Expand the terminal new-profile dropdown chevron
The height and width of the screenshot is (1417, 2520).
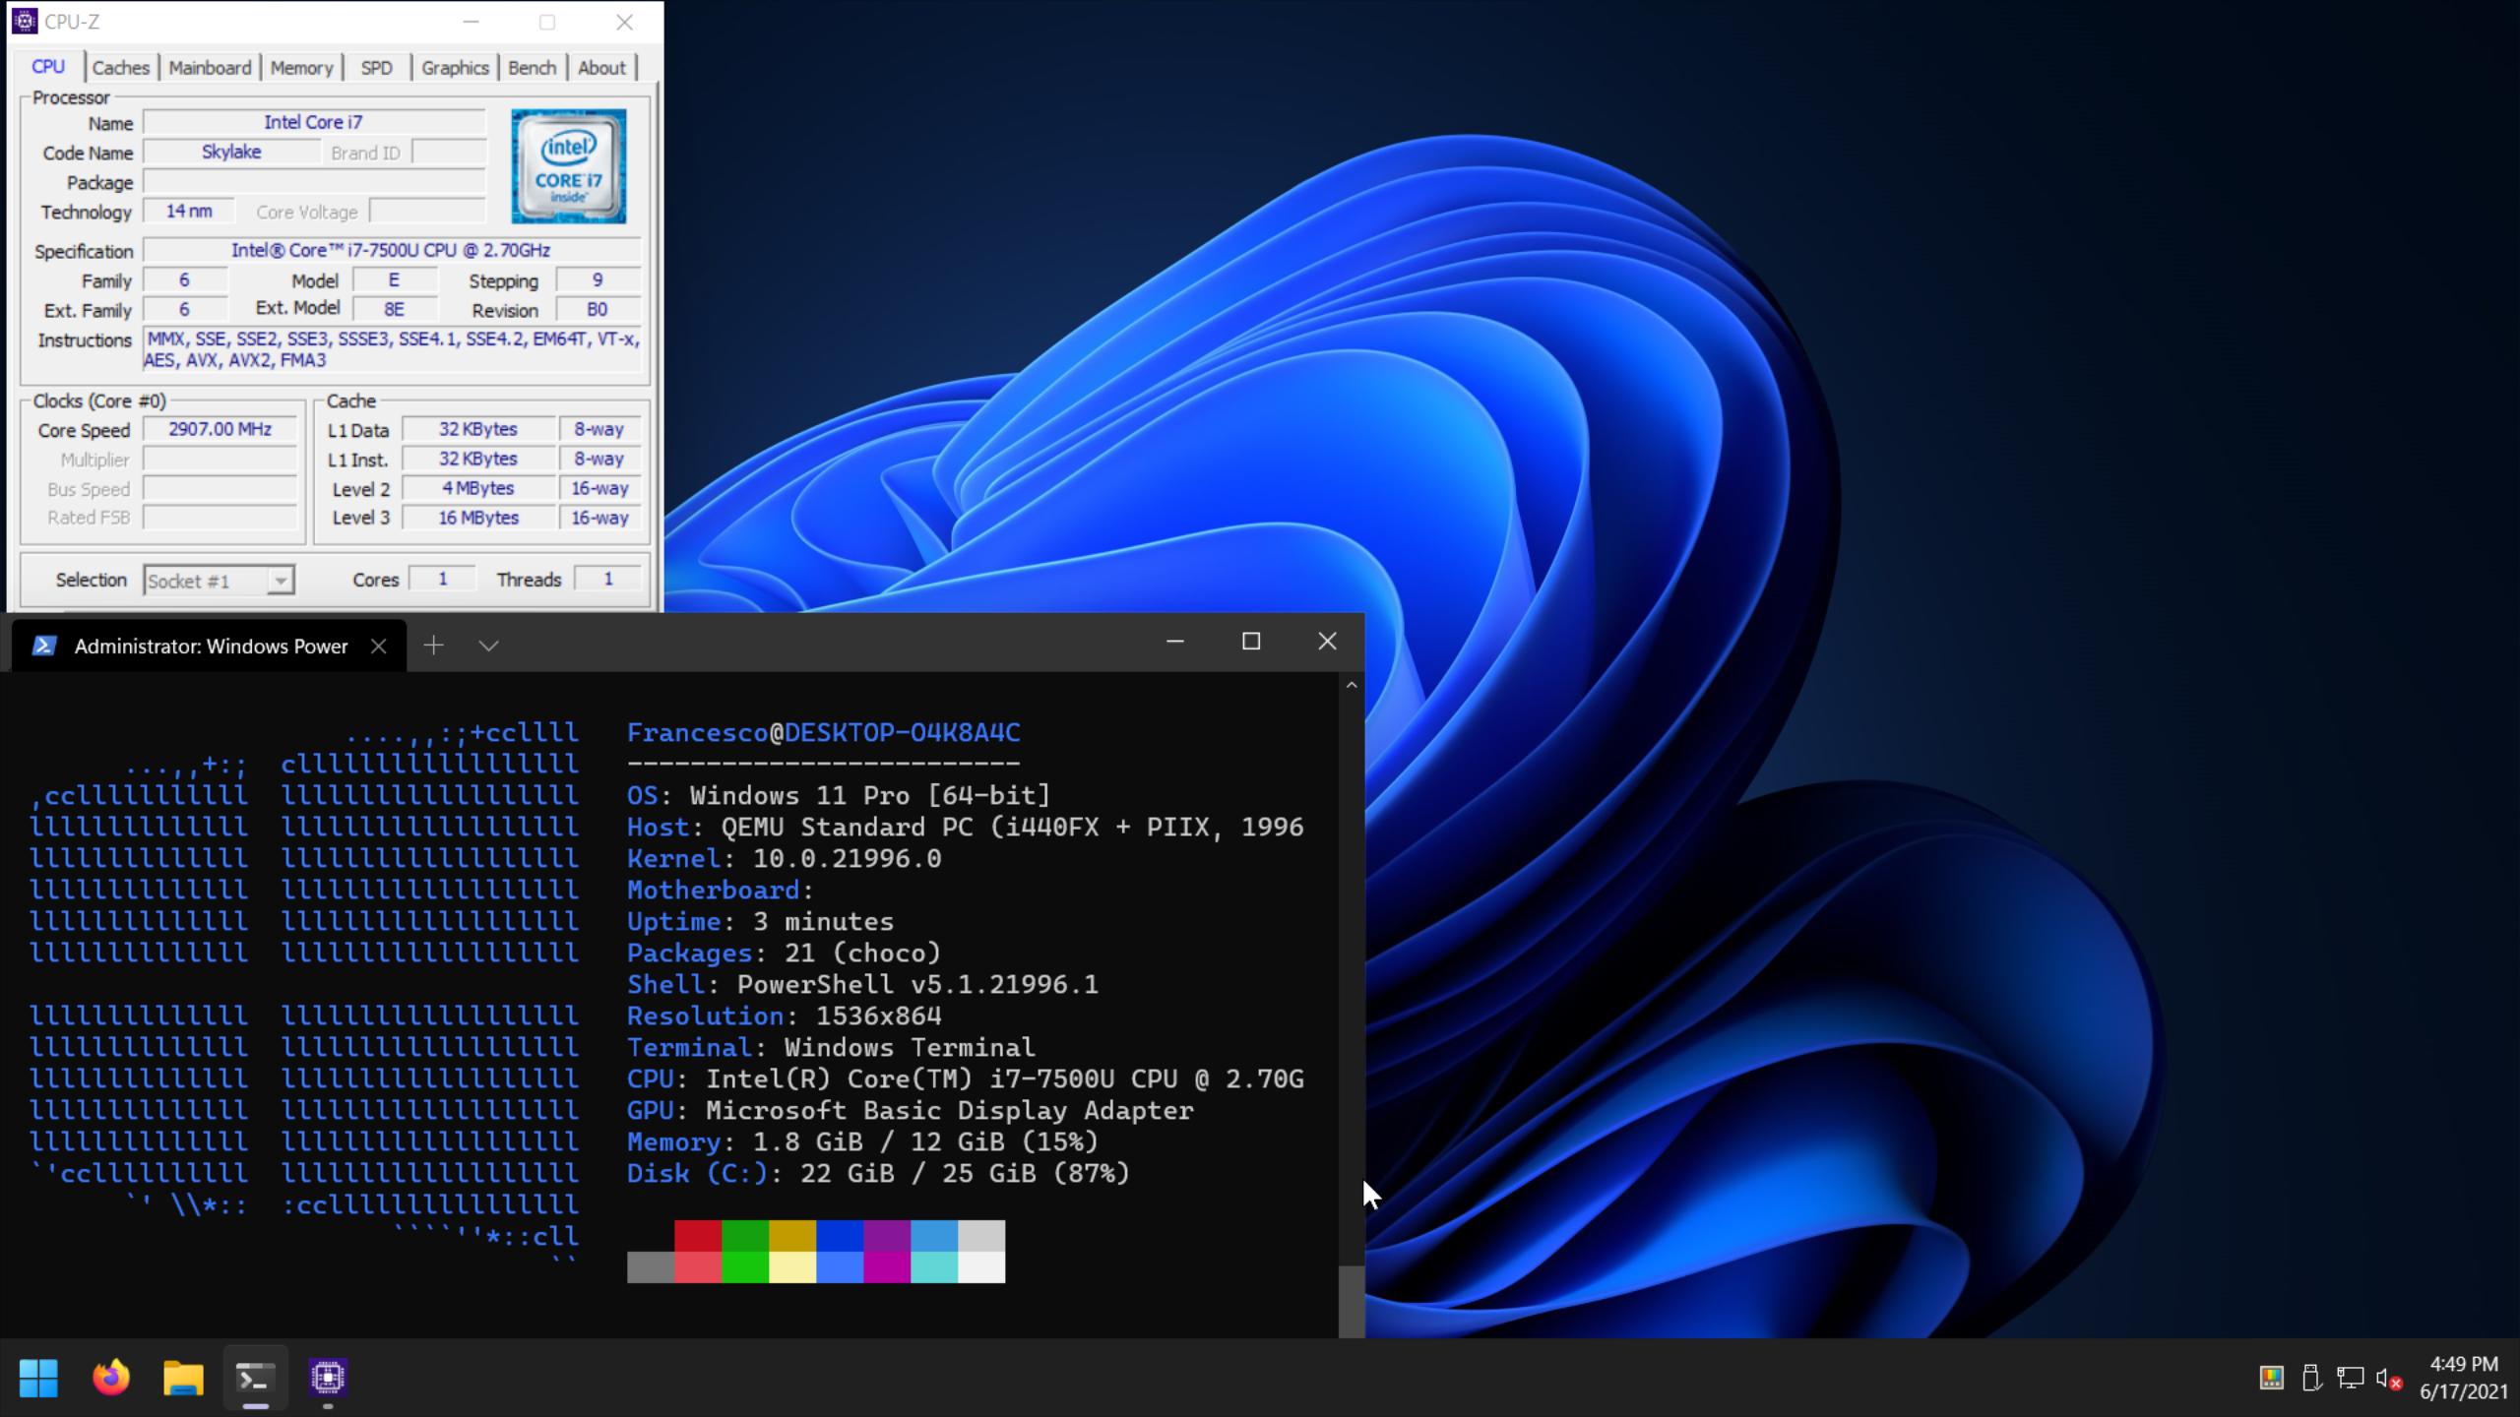[488, 646]
